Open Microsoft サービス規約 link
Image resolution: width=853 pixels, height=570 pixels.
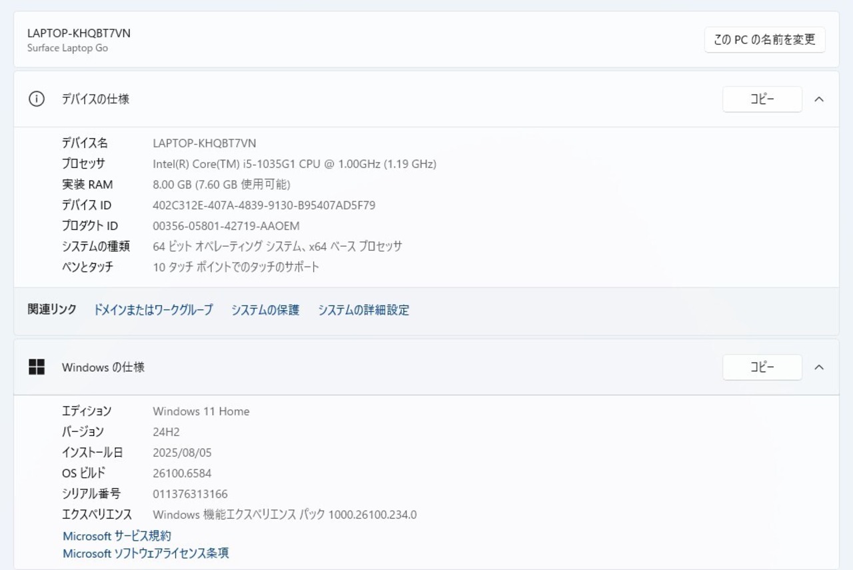pos(117,536)
